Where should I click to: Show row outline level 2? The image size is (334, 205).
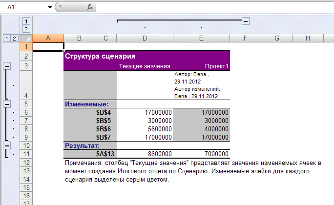[14, 39]
